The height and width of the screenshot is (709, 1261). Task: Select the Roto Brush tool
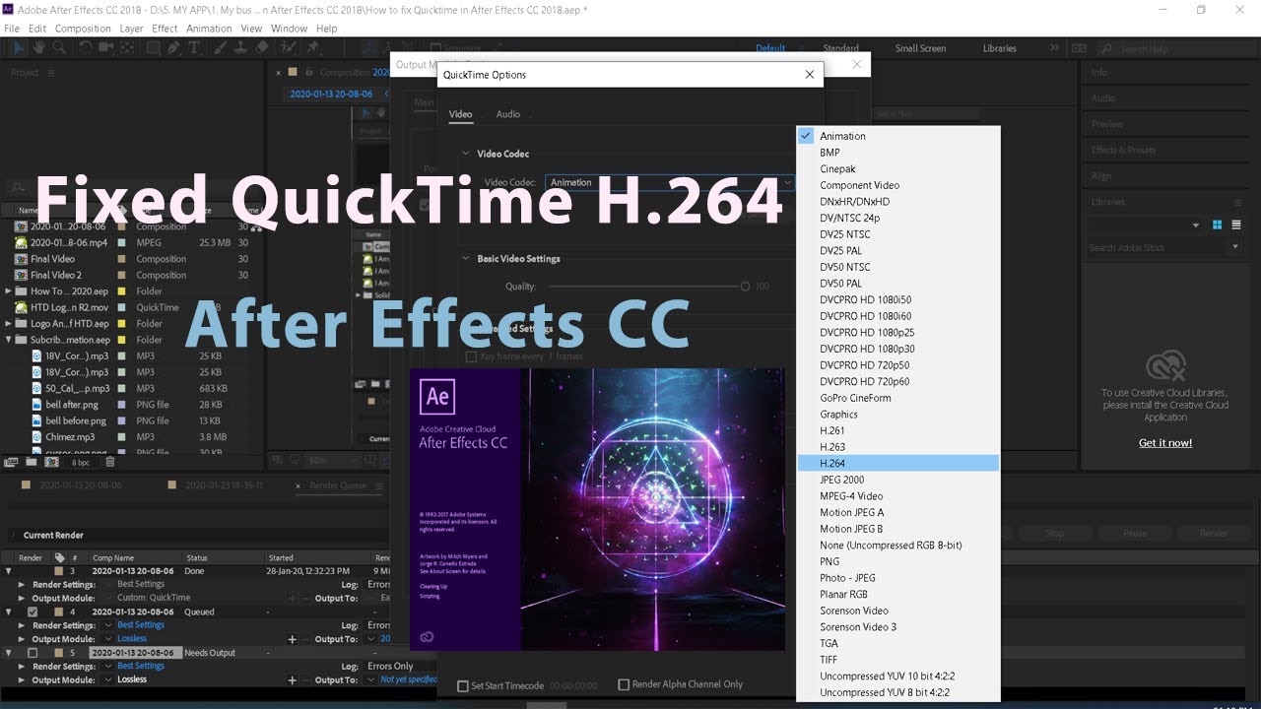(x=288, y=47)
